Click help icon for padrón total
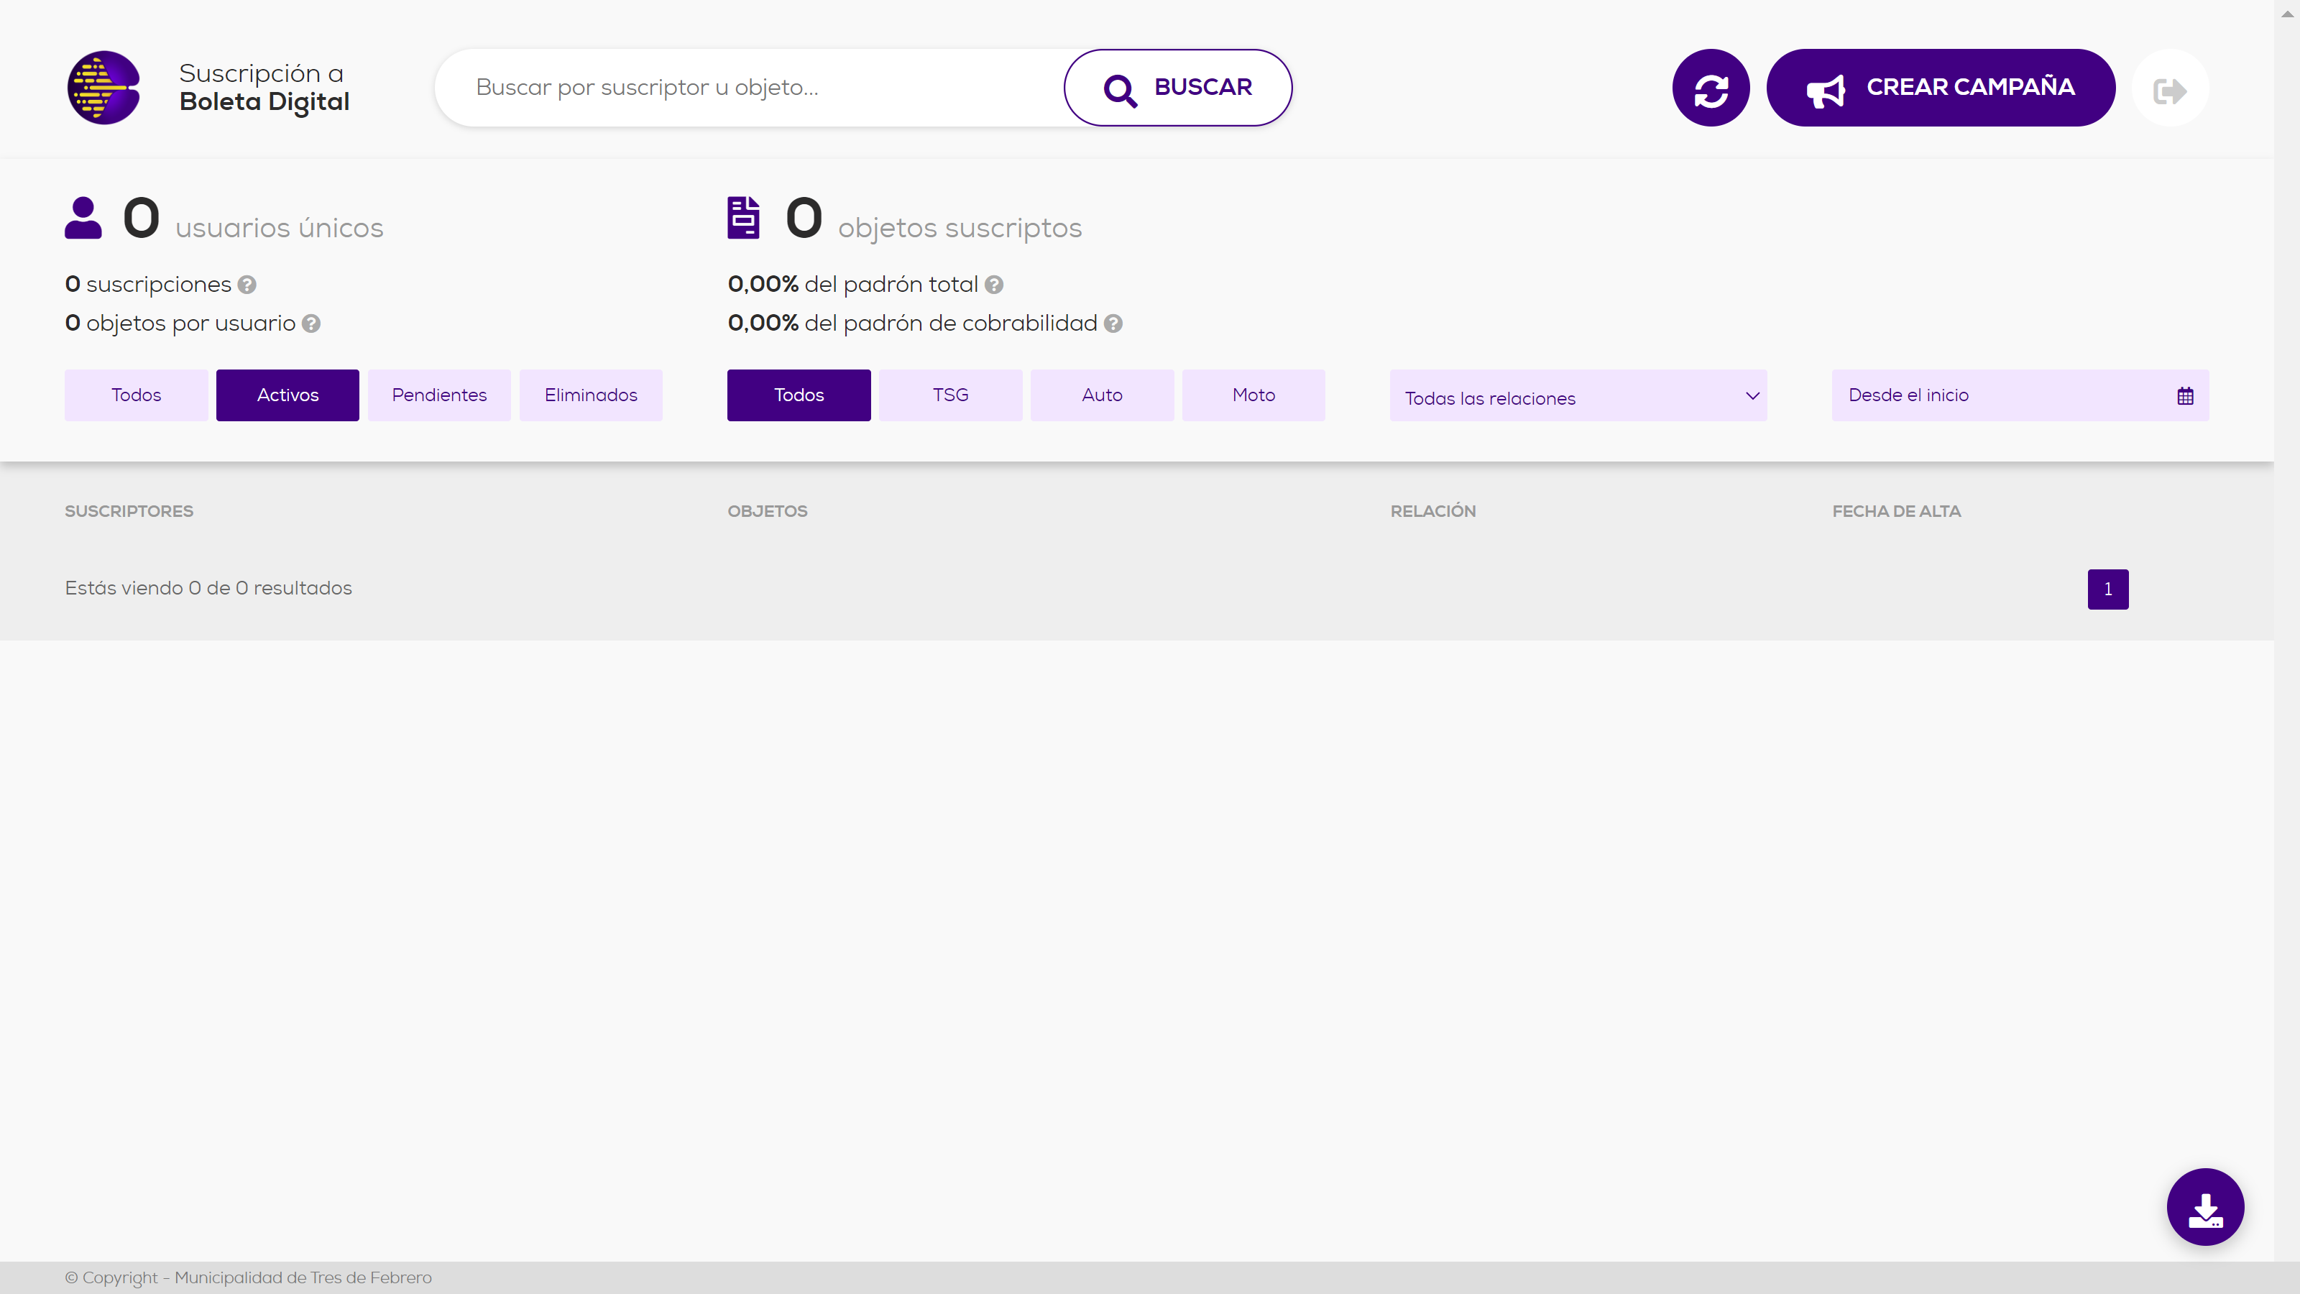This screenshot has width=2300, height=1294. pyautogui.click(x=994, y=285)
